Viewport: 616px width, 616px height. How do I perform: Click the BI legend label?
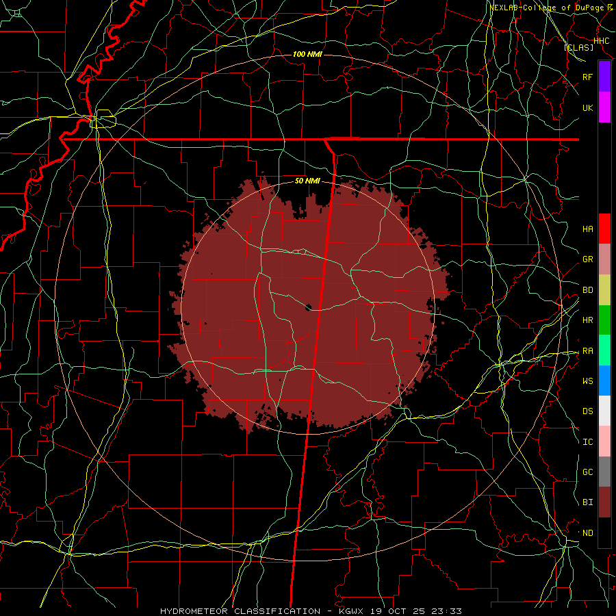[588, 502]
